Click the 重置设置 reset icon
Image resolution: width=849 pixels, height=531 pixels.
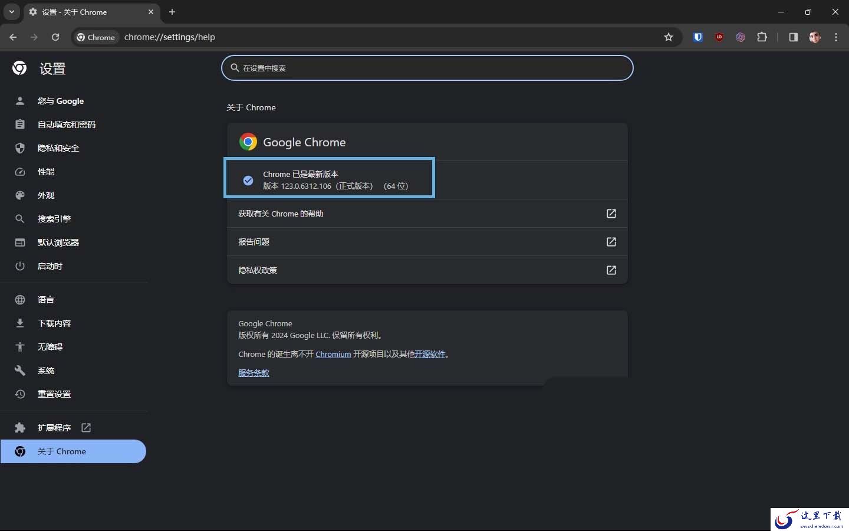point(20,394)
